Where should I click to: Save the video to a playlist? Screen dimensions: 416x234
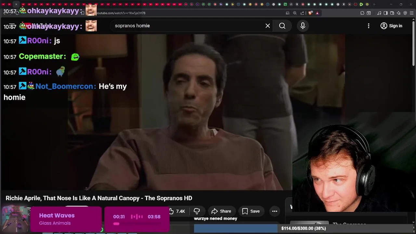tap(251, 211)
